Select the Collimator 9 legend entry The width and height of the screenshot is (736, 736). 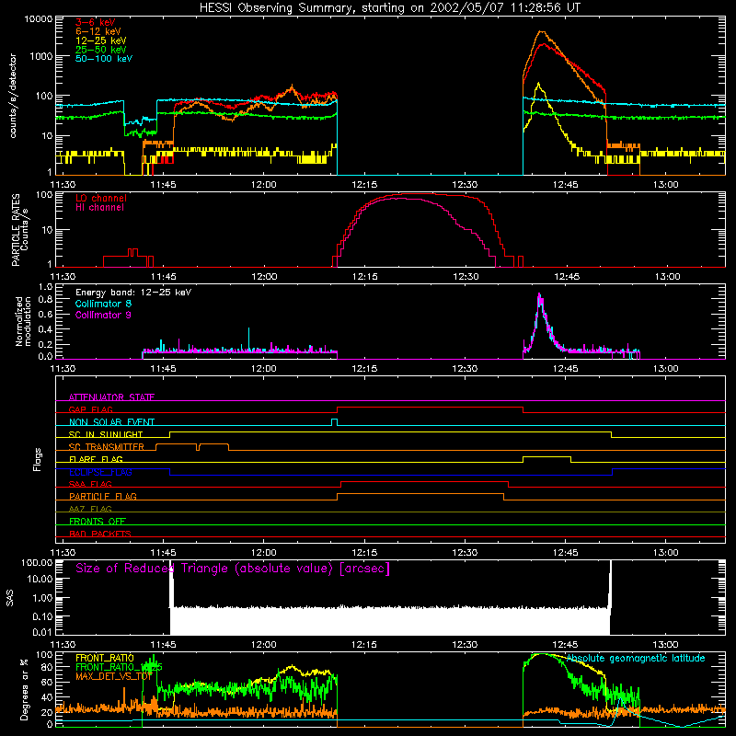click(103, 315)
